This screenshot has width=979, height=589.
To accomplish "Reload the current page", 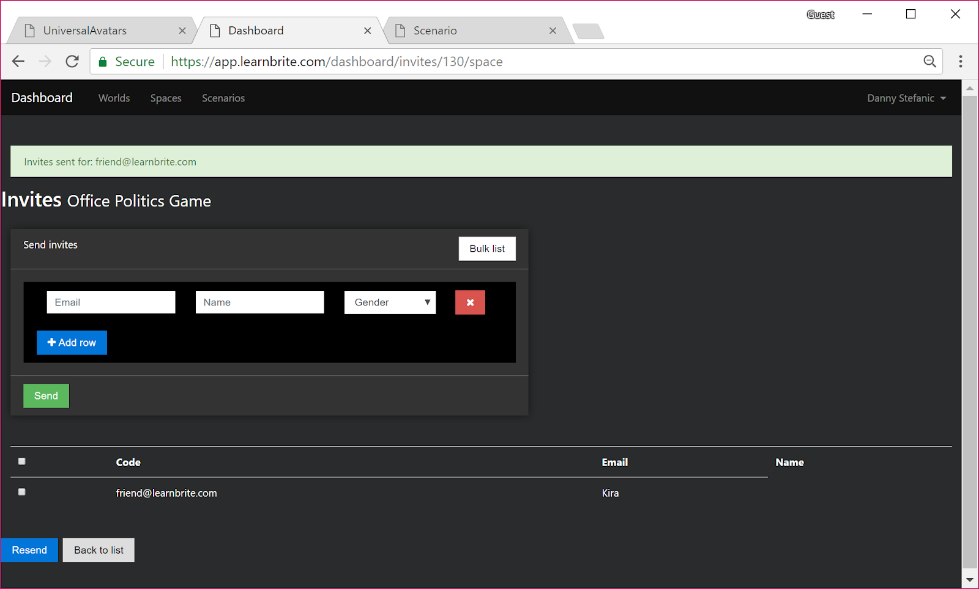I will click(72, 61).
